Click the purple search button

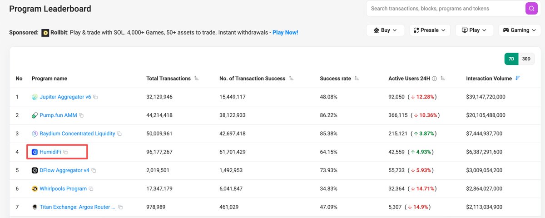531,9
